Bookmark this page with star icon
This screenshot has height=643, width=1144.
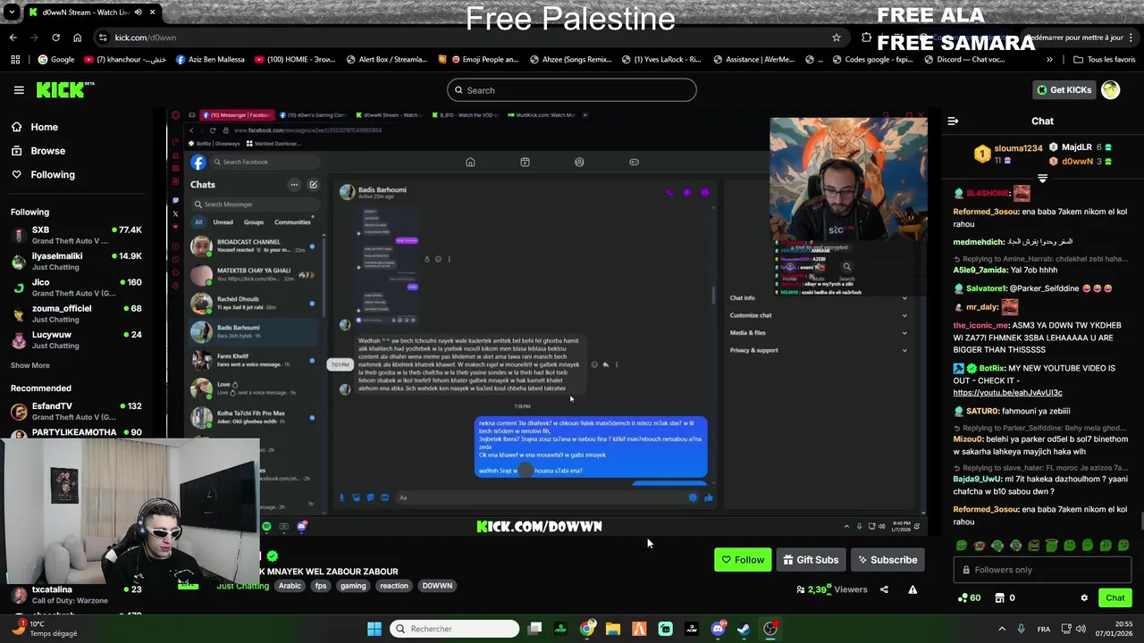pos(836,38)
